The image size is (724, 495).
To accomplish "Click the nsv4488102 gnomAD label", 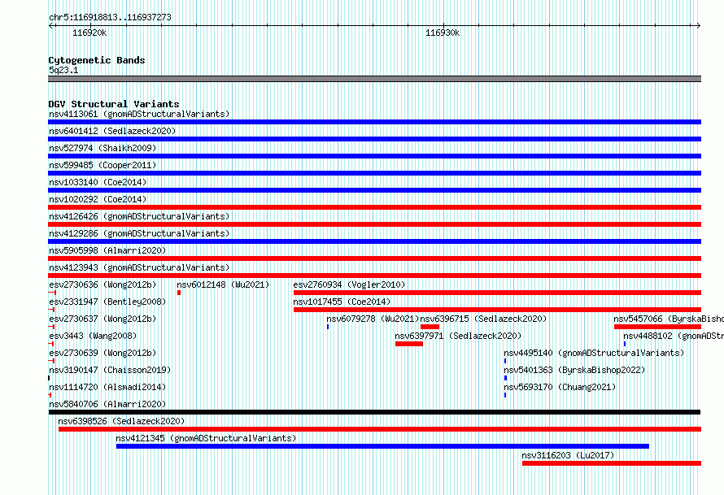I will (674, 336).
